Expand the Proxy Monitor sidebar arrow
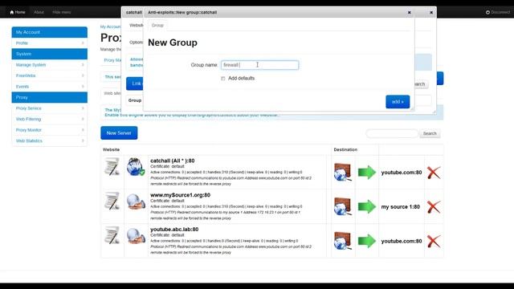This screenshot has height=289, width=514. tap(83, 130)
